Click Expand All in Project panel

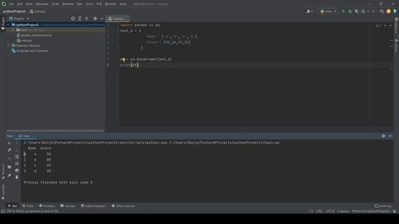click(x=80, y=19)
